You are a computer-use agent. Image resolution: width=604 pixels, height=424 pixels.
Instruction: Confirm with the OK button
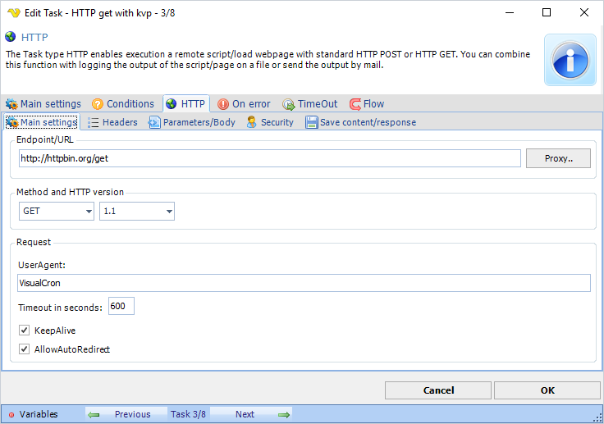[547, 390]
